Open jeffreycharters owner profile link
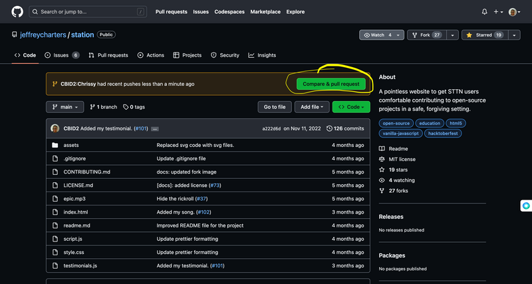 tap(43, 35)
